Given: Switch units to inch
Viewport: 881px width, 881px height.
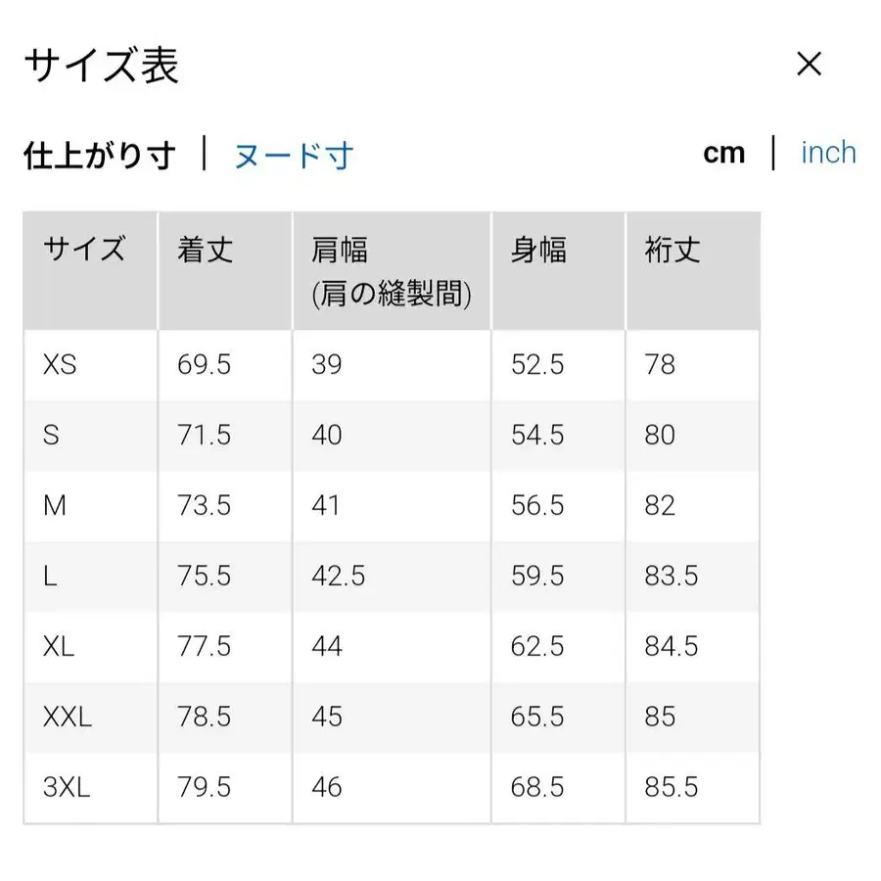Looking at the screenshot, I should tap(828, 152).
